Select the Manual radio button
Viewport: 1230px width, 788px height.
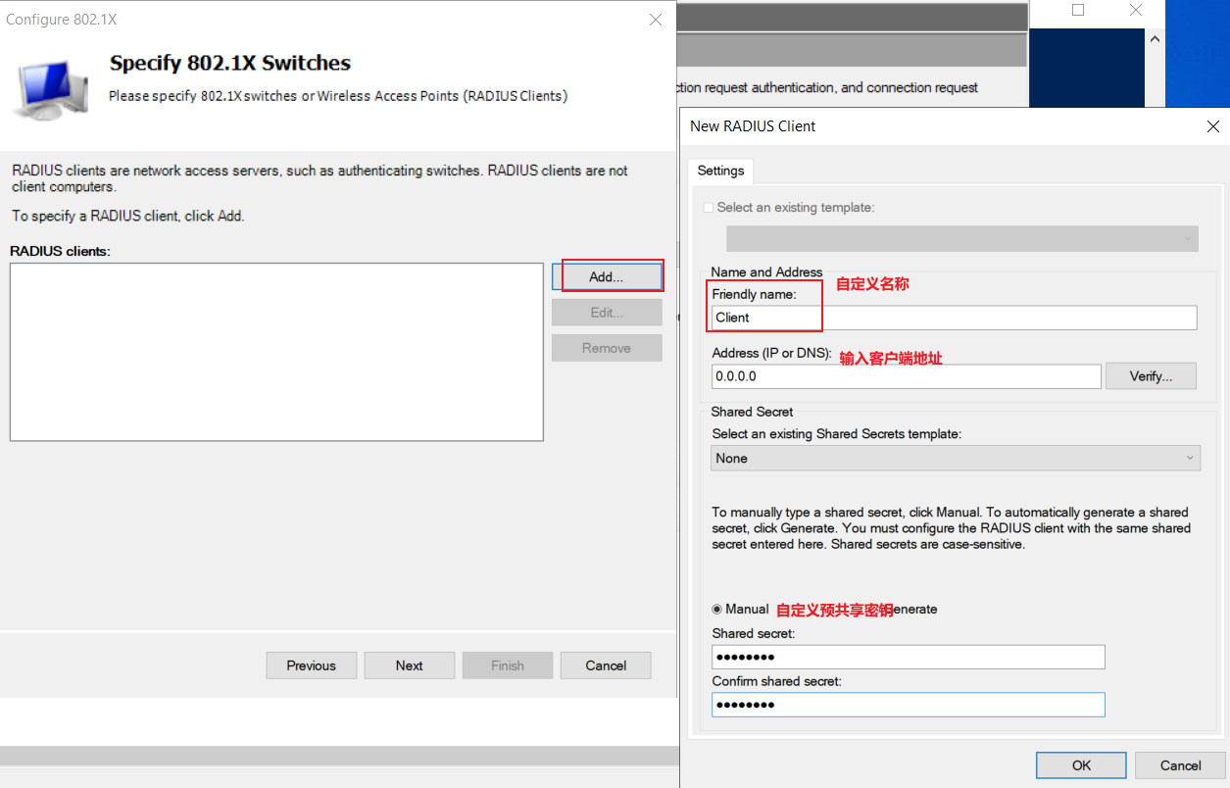717,609
